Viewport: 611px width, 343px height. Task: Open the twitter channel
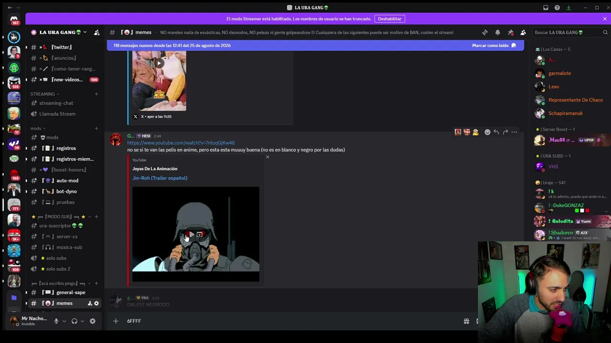point(62,47)
